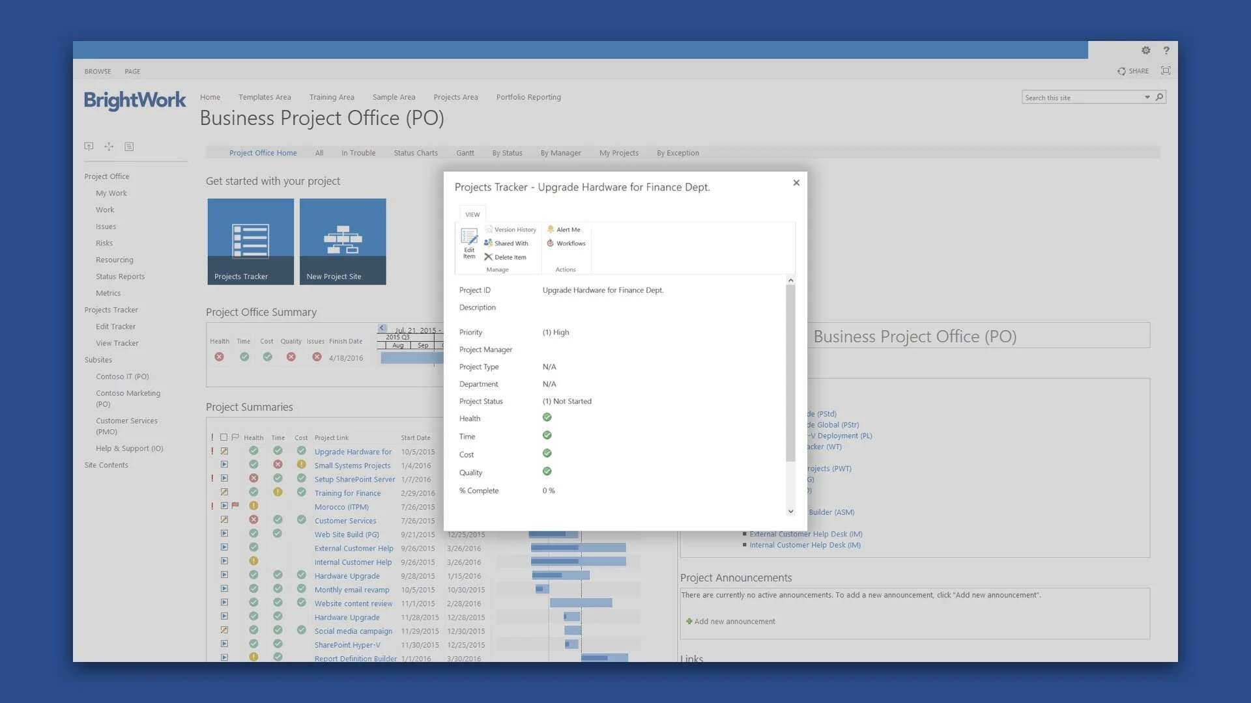
Task: Switch to the VIEW ribbon tab
Action: click(x=472, y=214)
